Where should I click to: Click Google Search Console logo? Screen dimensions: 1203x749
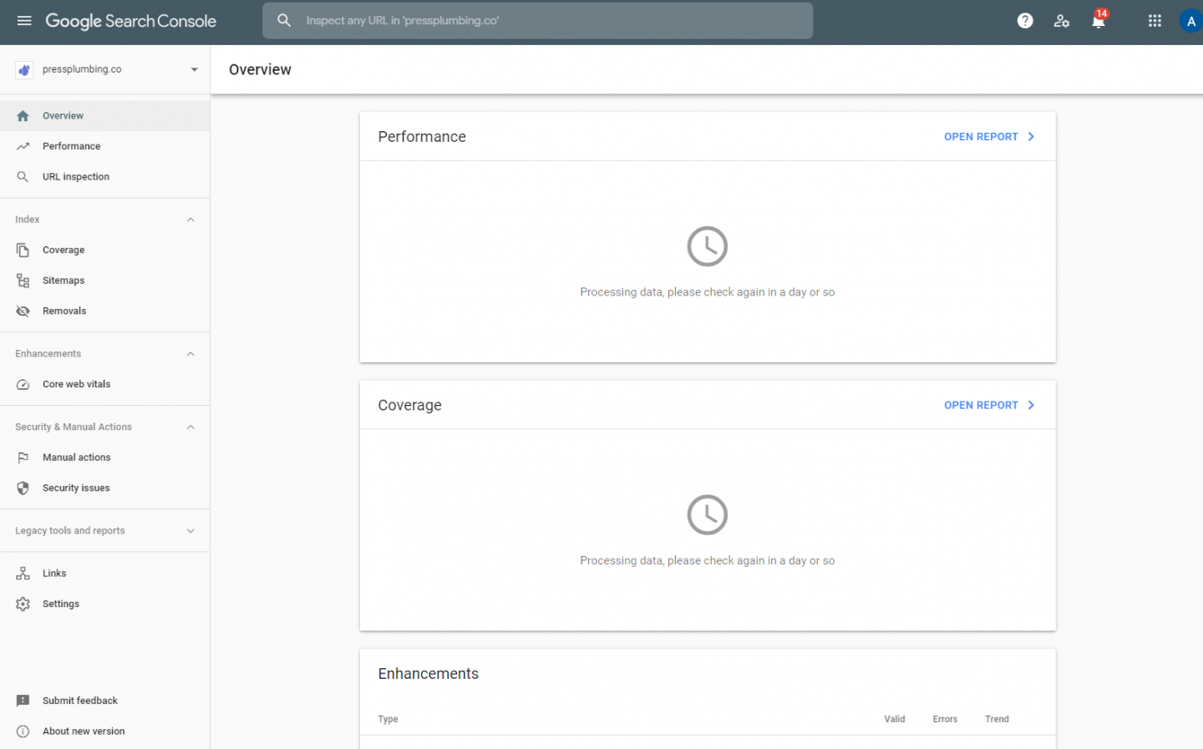(x=131, y=22)
